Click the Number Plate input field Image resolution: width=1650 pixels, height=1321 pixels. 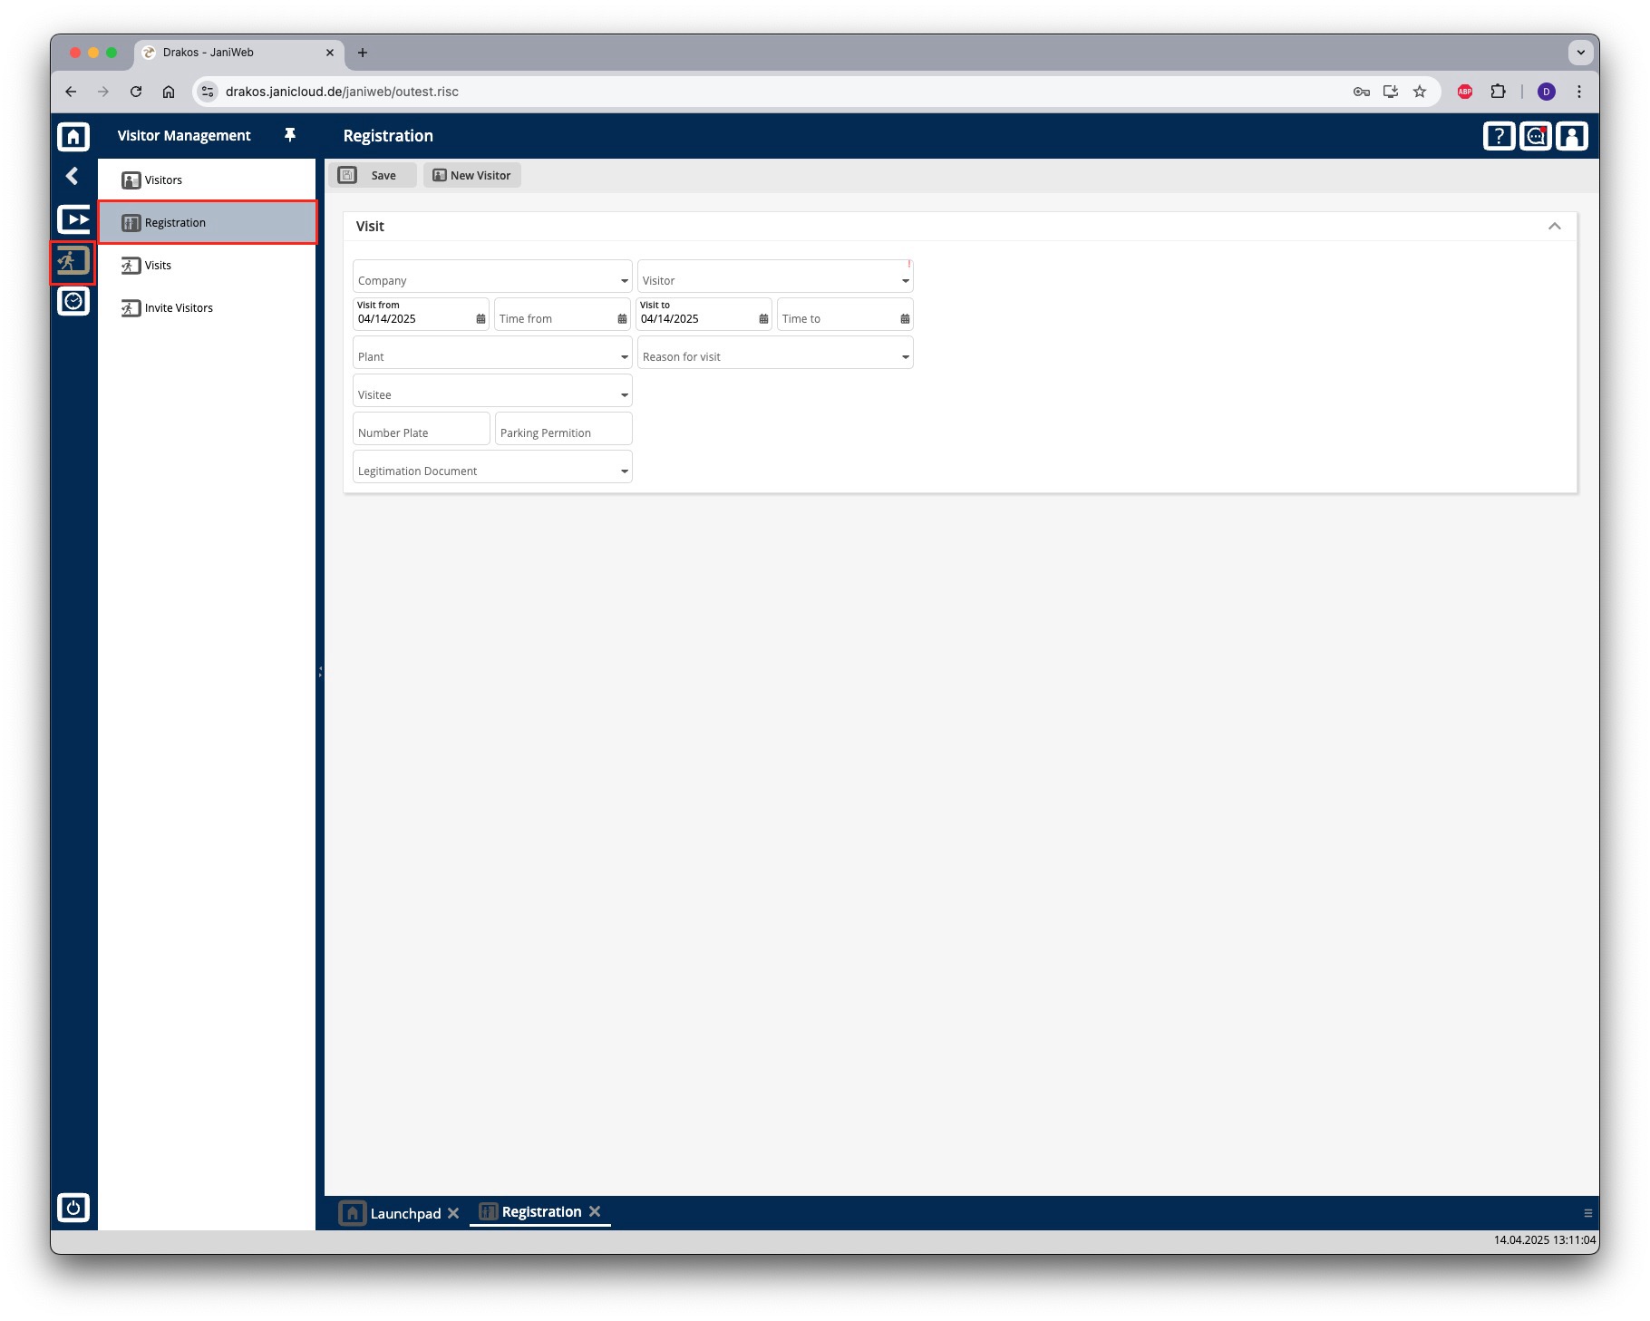422,429
